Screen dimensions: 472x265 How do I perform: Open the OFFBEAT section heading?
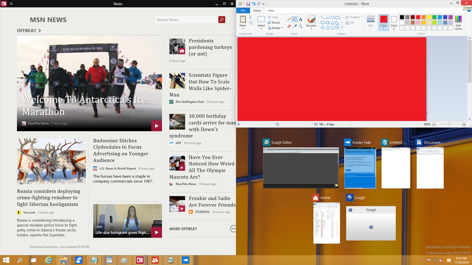[29, 30]
